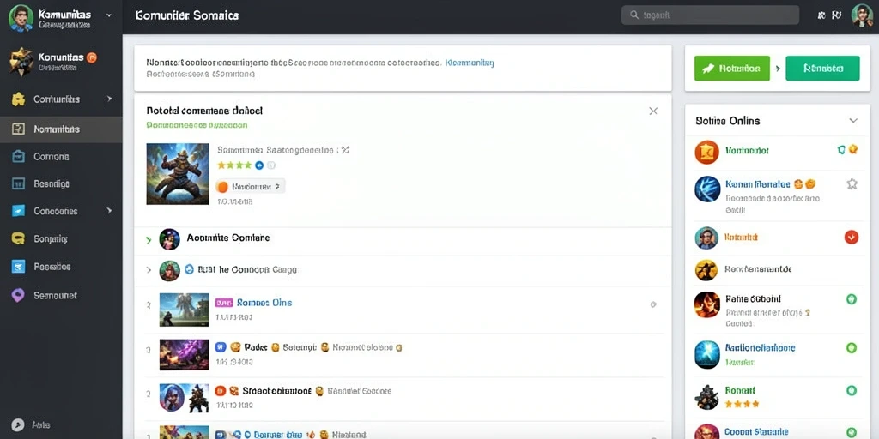The width and height of the screenshot is (879, 439).
Task: Open the profile avatar at top right
Action: pos(862,15)
